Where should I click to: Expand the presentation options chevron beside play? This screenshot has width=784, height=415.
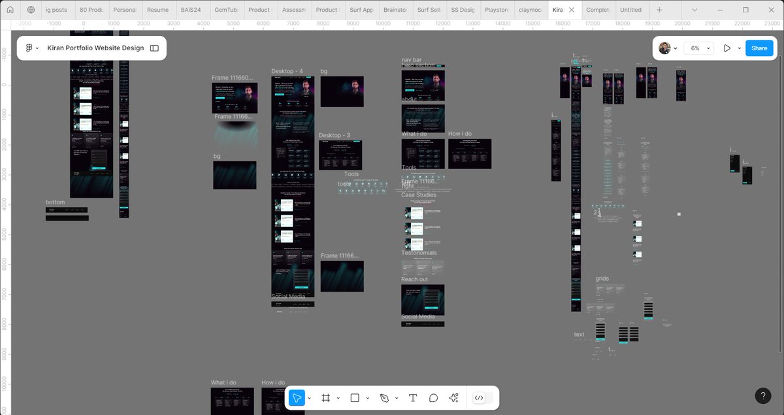coord(739,48)
